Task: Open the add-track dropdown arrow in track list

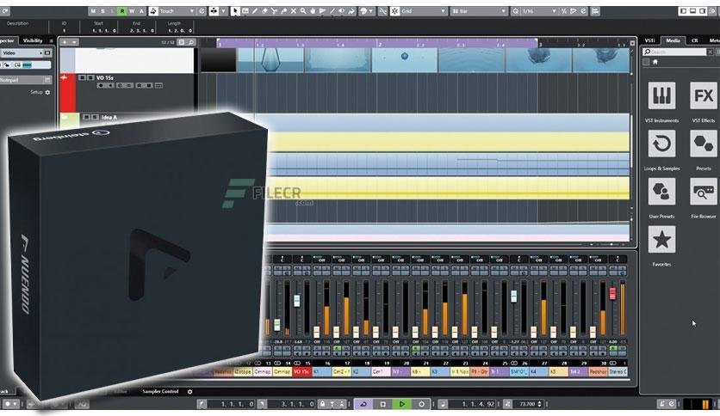Action: (x=74, y=42)
